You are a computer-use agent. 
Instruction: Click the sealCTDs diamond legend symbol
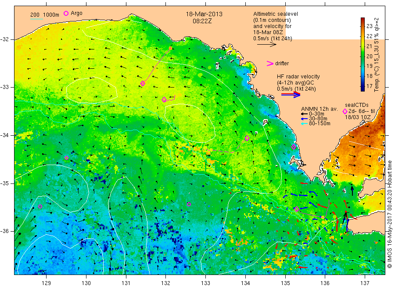point(345,111)
